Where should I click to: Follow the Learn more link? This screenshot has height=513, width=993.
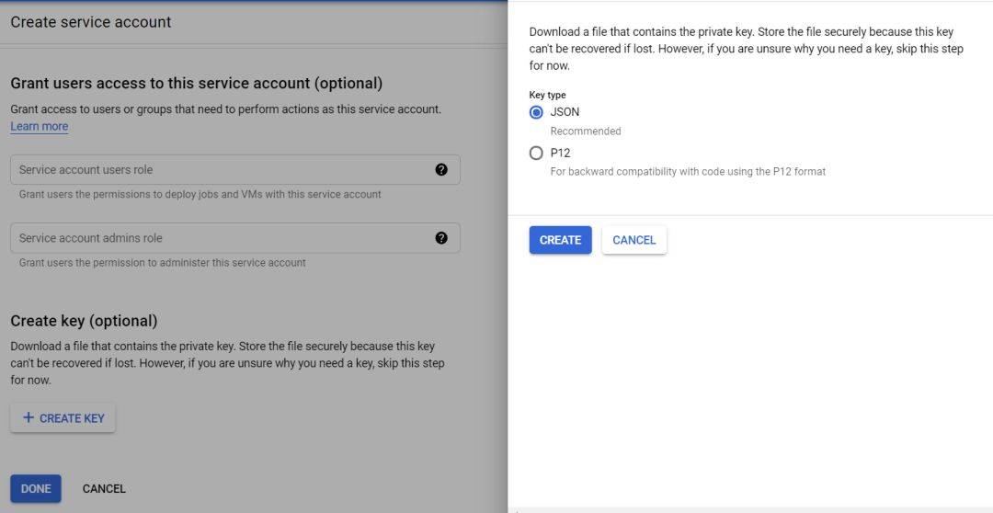click(40, 127)
